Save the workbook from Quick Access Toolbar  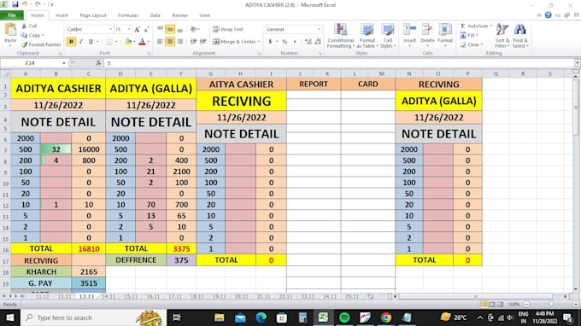coord(15,4)
